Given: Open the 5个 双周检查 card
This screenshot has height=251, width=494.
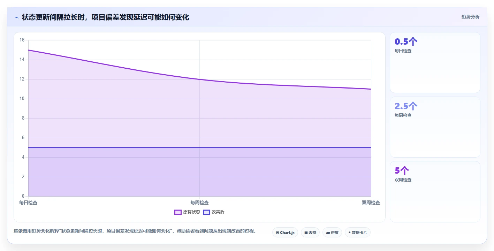Looking at the screenshot, I should pos(435,192).
